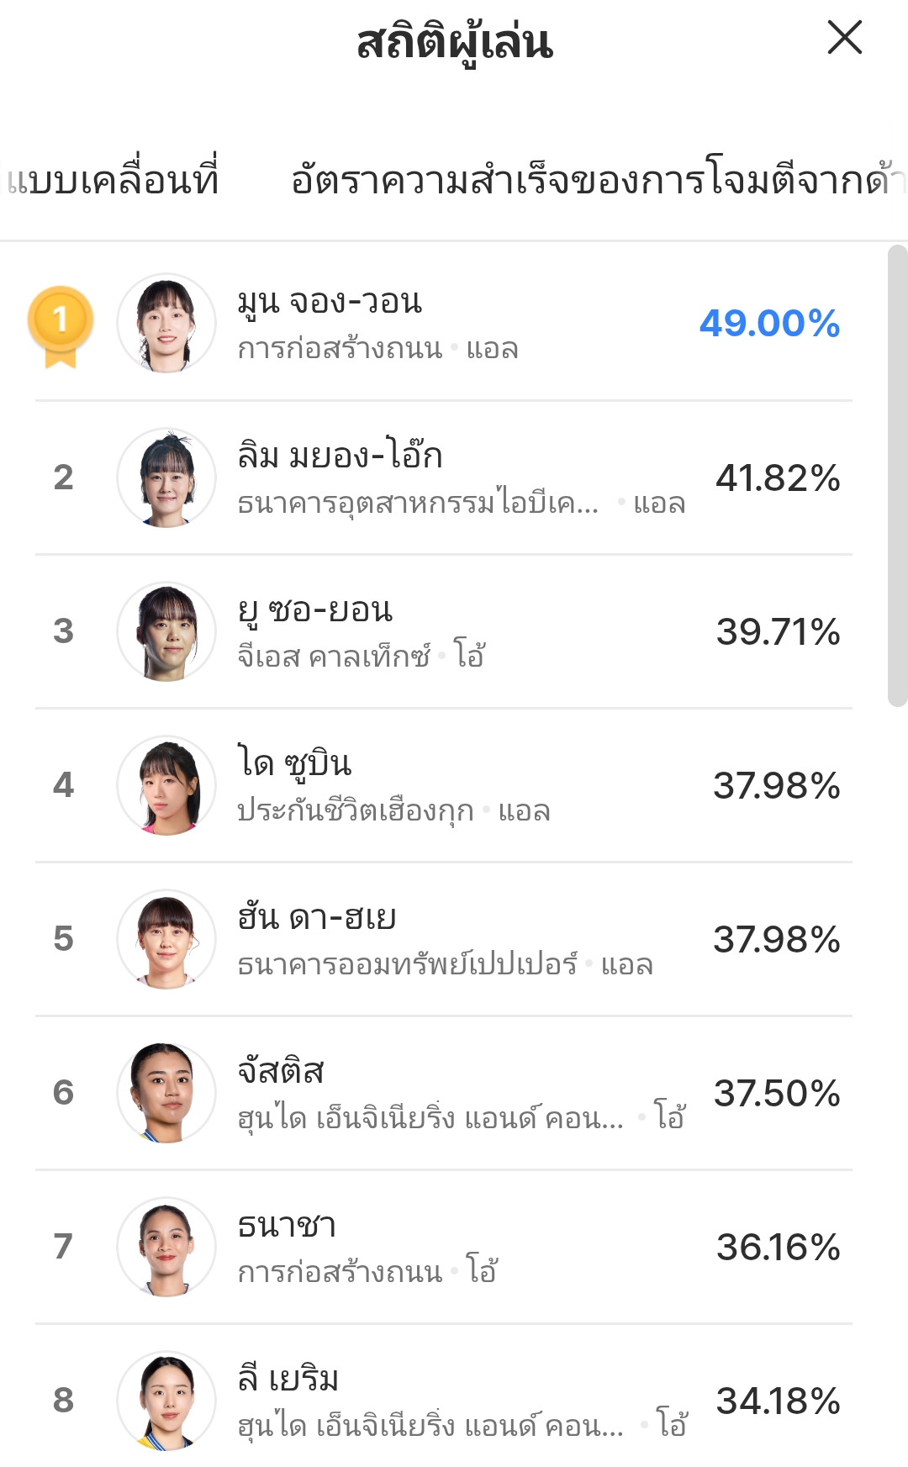The image size is (908, 1467).
Task: Select ยู ซอ-ยอน player avatar
Action: (x=166, y=631)
